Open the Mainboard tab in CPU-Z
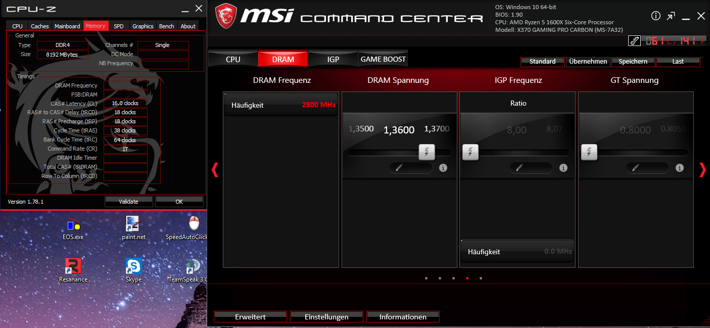The width and height of the screenshot is (710, 328). [x=67, y=26]
